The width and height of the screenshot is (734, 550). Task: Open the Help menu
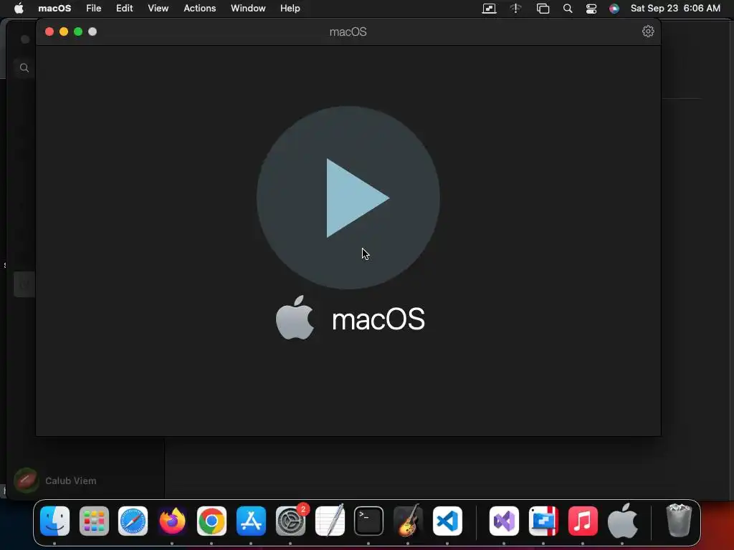tap(290, 9)
